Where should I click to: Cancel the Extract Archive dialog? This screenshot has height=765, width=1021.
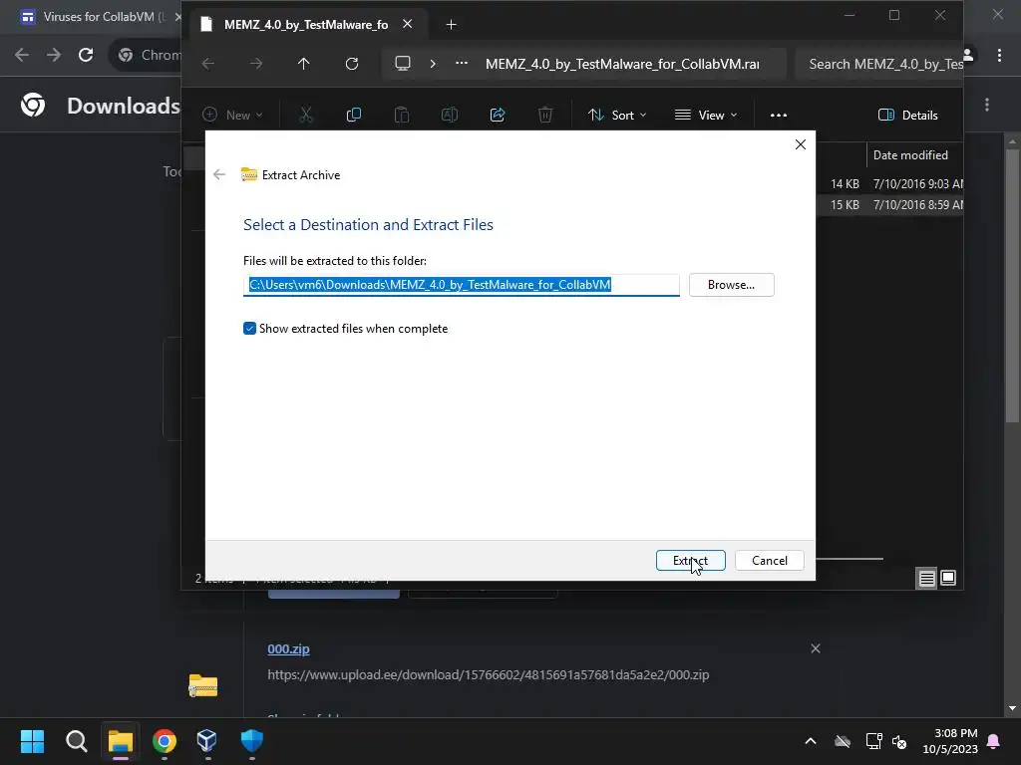[x=769, y=560]
